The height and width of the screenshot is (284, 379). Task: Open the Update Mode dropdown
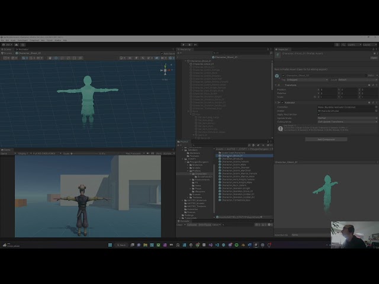point(348,118)
